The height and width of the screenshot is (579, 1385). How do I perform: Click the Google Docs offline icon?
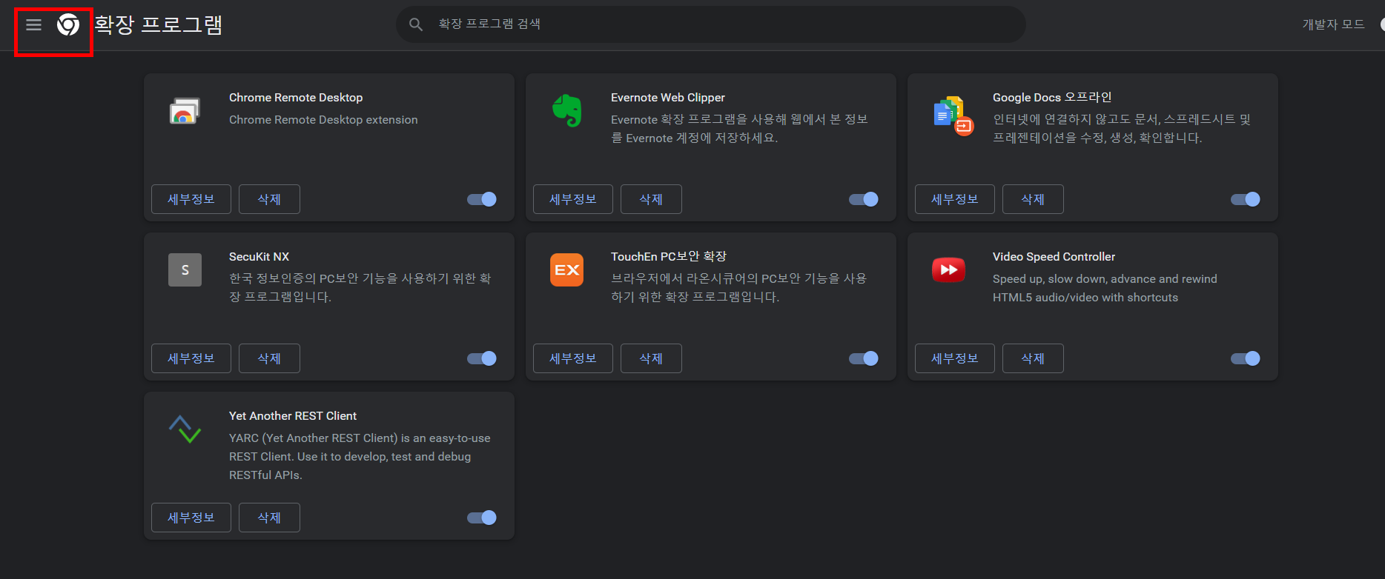(953, 116)
